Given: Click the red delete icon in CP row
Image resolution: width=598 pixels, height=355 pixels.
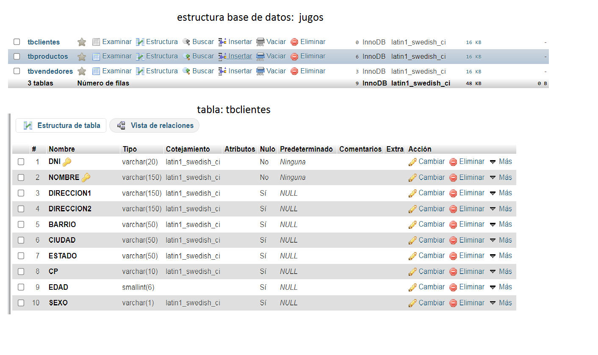Looking at the screenshot, I should (x=453, y=272).
